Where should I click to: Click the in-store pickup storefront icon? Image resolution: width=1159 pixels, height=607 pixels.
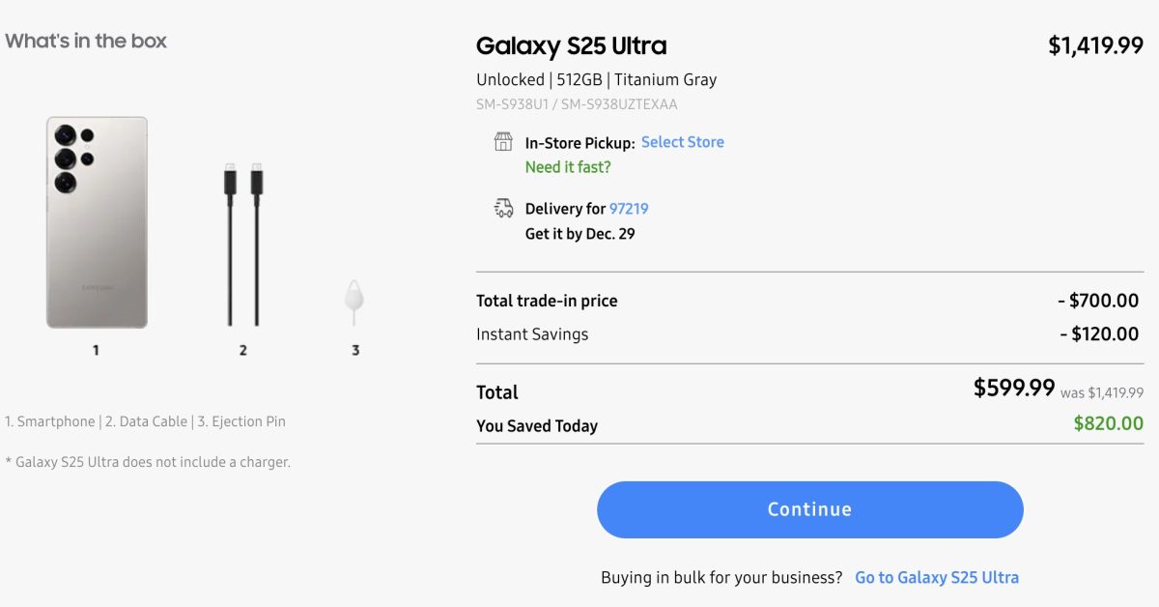click(503, 142)
